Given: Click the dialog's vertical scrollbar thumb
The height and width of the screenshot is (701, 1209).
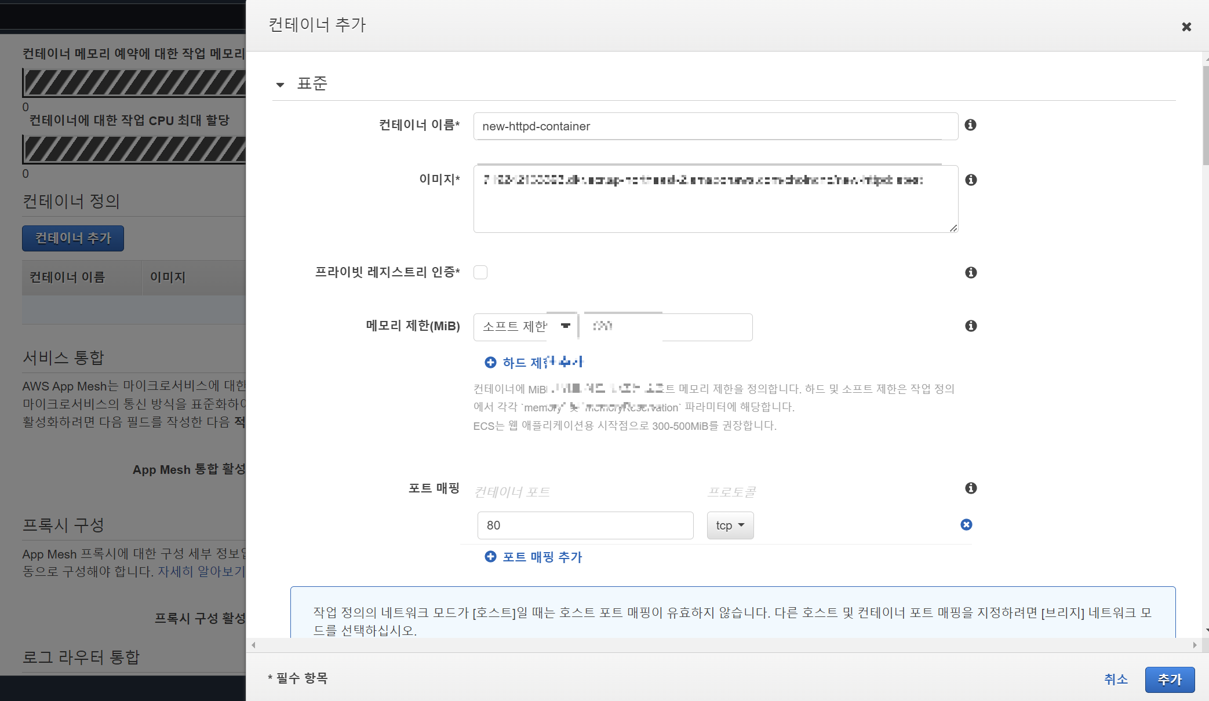Looking at the screenshot, I should click(x=1206, y=116).
